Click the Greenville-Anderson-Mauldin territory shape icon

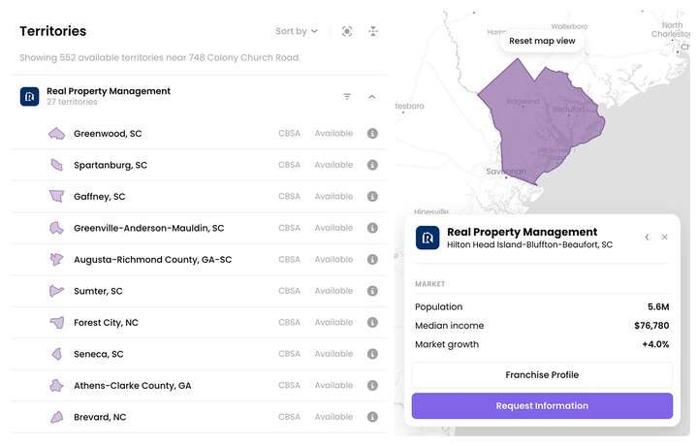coord(56,228)
